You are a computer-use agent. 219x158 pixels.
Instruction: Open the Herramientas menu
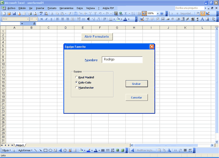[66, 8]
